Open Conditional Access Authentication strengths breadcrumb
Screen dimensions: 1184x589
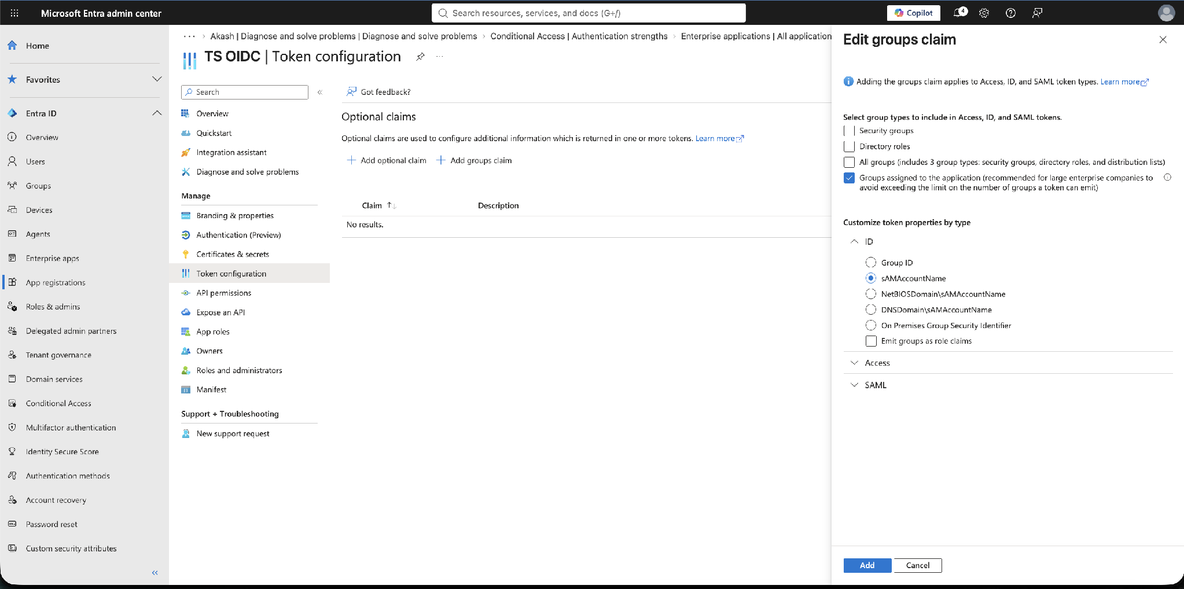[x=579, y=36]
